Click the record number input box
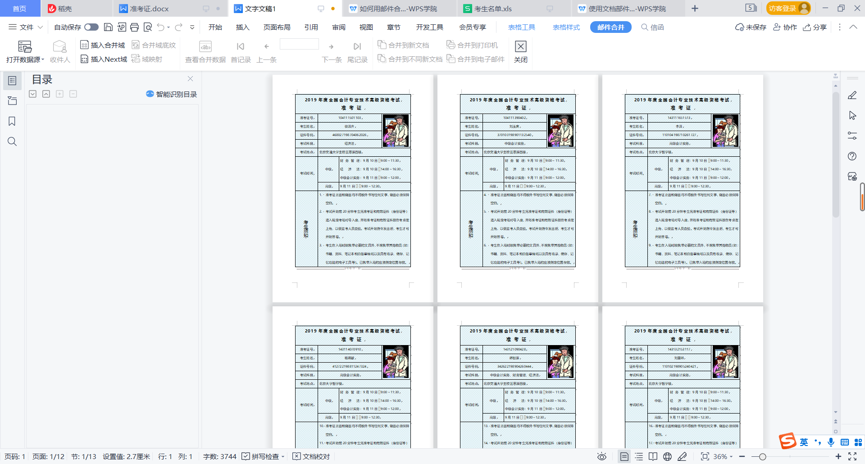Screen dimensions: 865x464 point(299,44)
